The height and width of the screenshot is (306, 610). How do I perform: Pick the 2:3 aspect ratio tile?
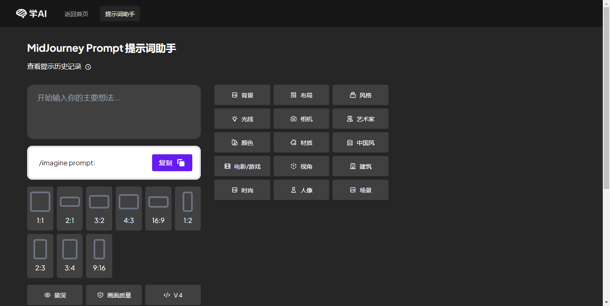[x=40, y=256]
